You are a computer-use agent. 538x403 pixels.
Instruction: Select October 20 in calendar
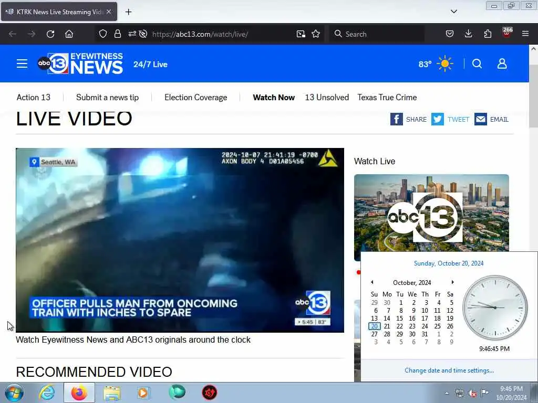click(374, 326)
